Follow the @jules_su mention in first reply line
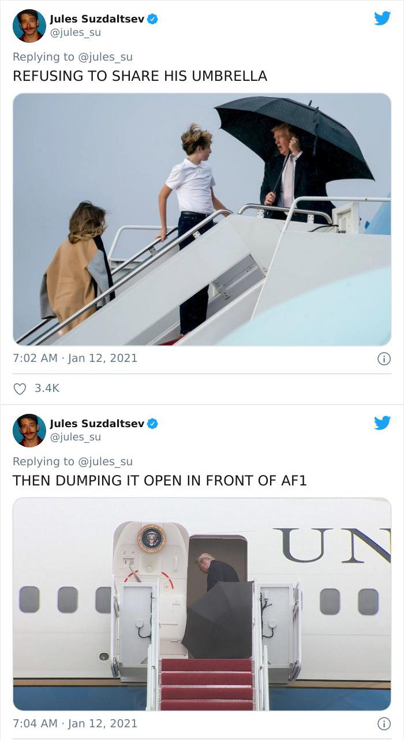Viewport: 404px width, 740px height. (x=105, y=57)
